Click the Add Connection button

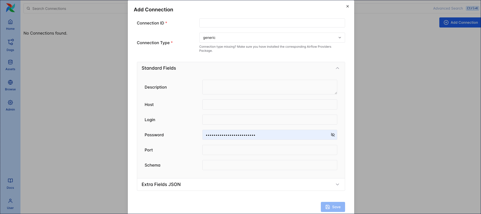pyautogui.click(x=460, y=22)
